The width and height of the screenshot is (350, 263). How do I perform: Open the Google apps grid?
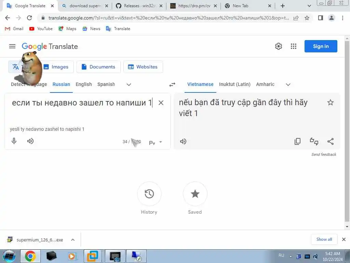pyautogui.click(x=294, y=46)
